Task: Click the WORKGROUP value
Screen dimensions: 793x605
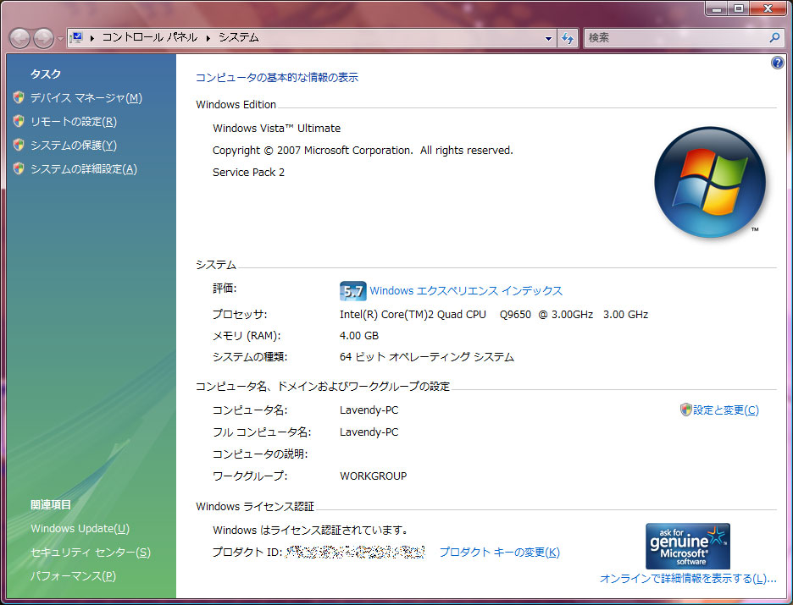Action: [x=374, y=476]
